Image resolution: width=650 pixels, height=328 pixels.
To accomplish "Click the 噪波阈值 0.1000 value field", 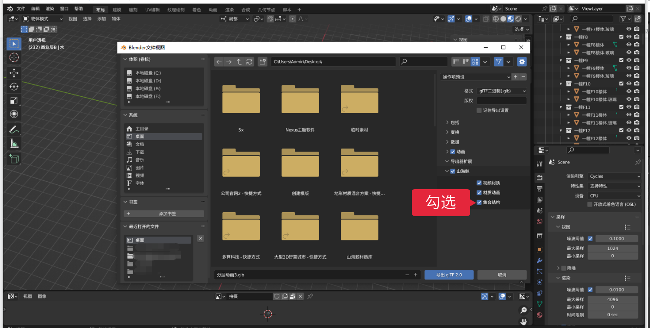I will (616, 239).
